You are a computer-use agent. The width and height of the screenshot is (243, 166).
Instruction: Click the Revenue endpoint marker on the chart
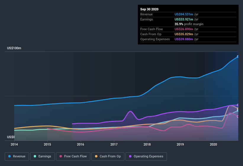(x=238, y=57)
